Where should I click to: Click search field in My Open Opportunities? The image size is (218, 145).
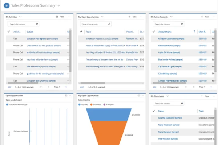pos(96,24)
